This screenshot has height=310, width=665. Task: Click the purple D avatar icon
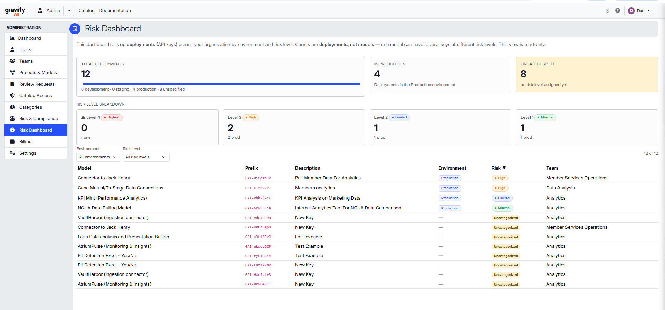pyautogui.click(x=631, y=11)
